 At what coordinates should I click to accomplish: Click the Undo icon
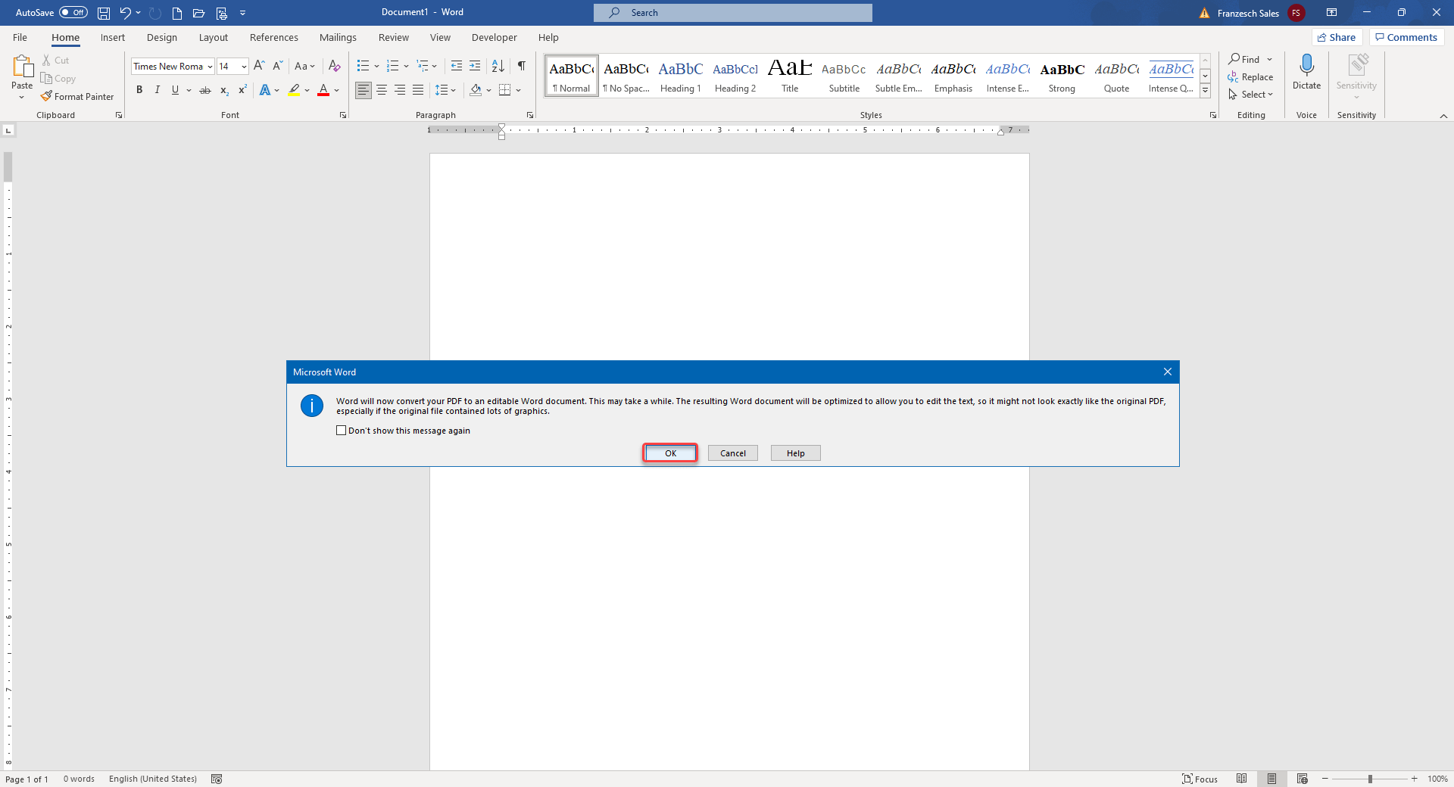(125, 13)
